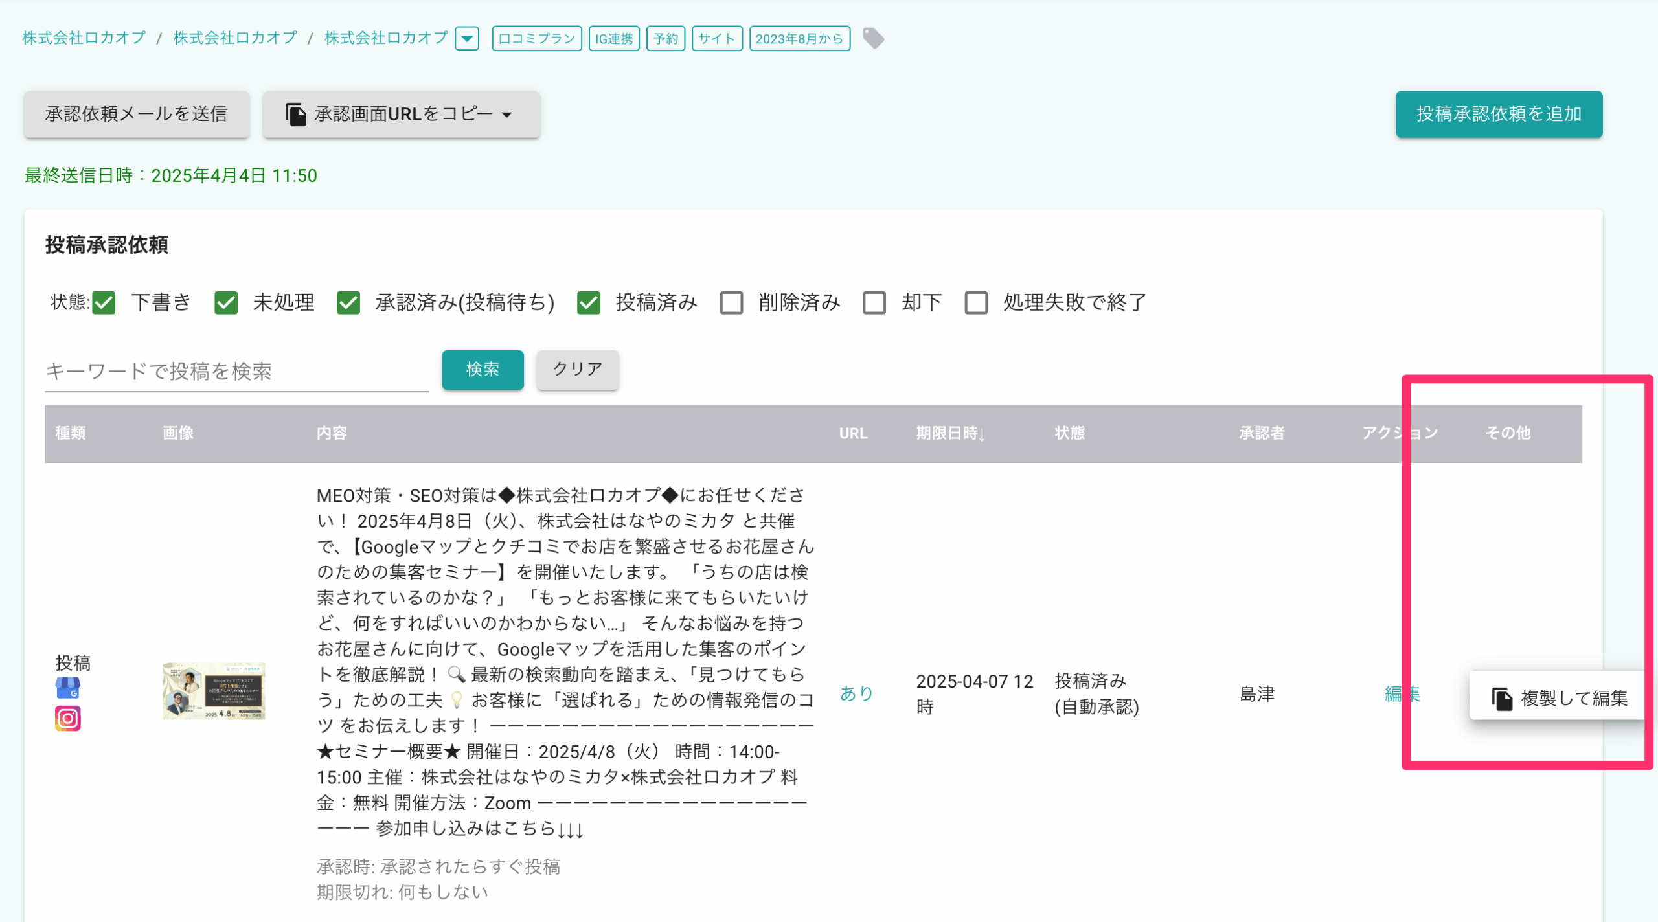This screenshot has width=1658, height=922.
Task: Click the 画像 column header
Action: [178, 433]
